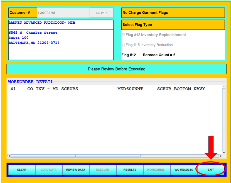Click the horizontal scrollbar left arrow

9,156
